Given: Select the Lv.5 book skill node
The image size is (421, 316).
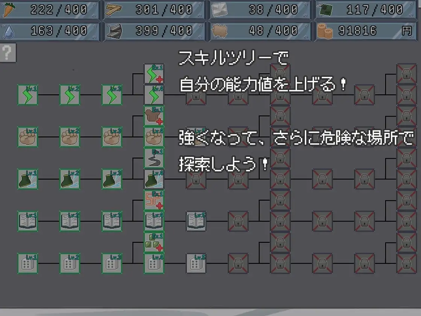Looking at the screenshot, I should pos(195,222).
